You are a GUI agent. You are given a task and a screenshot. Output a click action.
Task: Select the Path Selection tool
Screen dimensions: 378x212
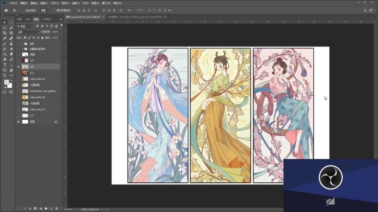11,65
